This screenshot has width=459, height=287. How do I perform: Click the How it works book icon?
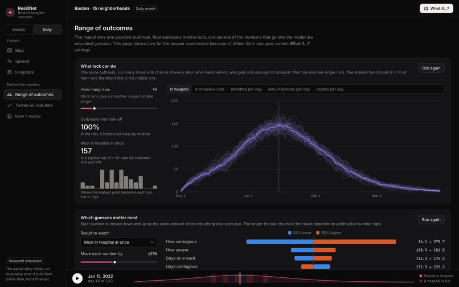pyautogui.click(x=9, y=116)
